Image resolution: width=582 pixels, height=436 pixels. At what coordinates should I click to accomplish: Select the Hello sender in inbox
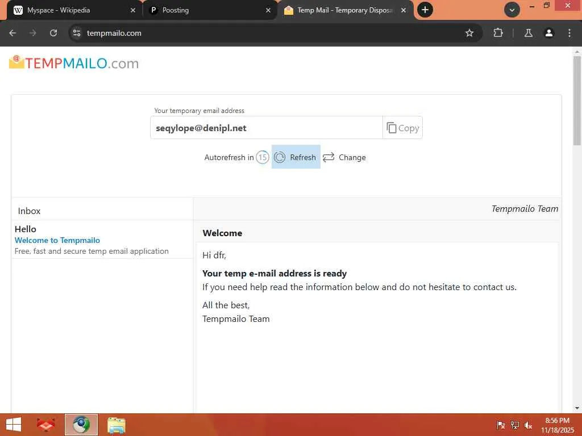pos(25,229)
